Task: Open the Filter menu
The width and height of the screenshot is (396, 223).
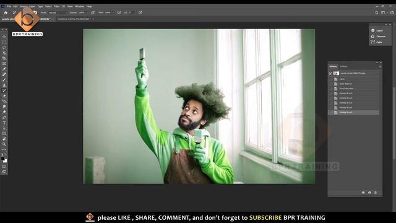Action: pos(56,6)
